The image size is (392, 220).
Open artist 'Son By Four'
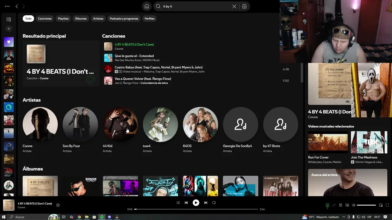coord(80,124)
